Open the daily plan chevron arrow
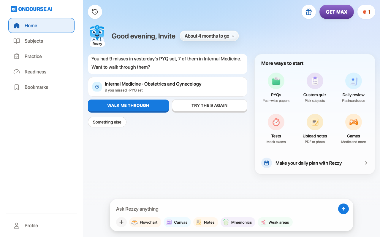Viewport: 380px width, 237px height. [366, 163]
